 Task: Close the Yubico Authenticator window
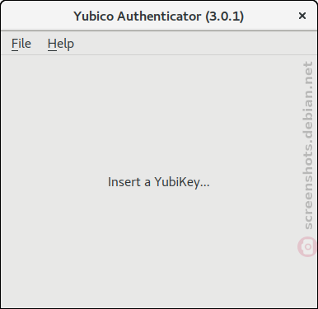coord(302,16)
